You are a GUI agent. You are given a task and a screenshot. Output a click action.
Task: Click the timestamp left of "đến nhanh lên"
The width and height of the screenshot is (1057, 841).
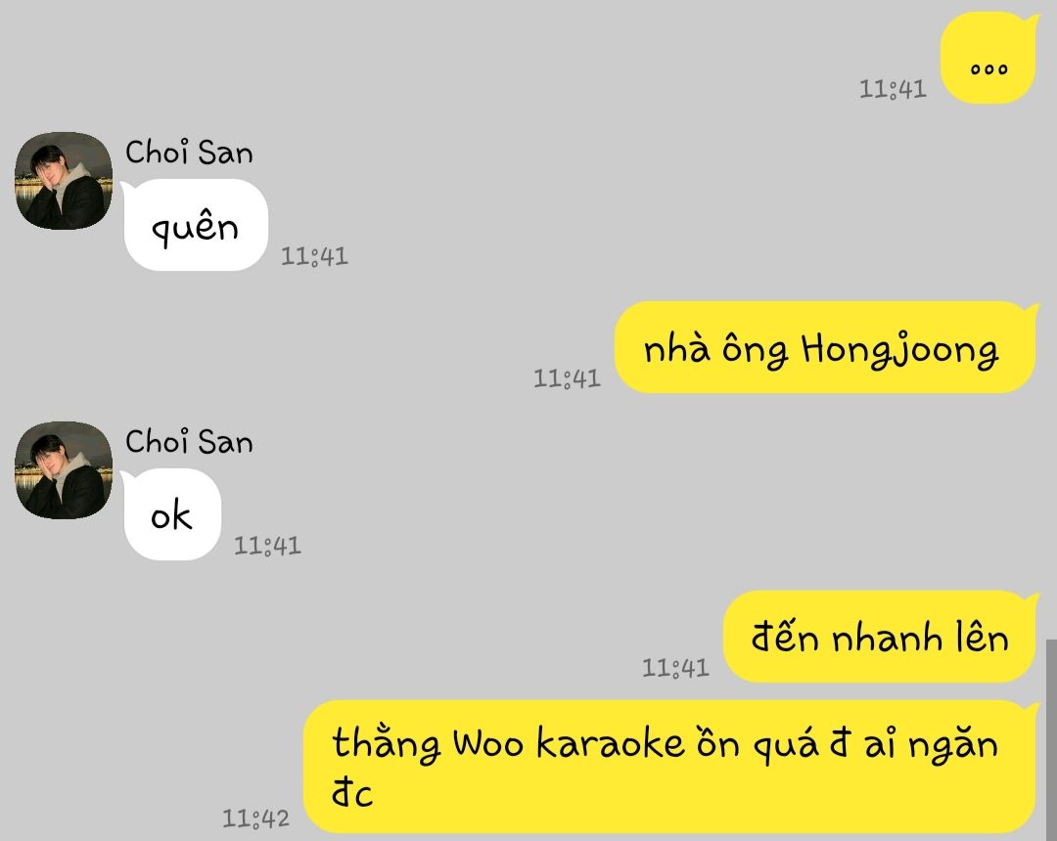click(675, 668)
